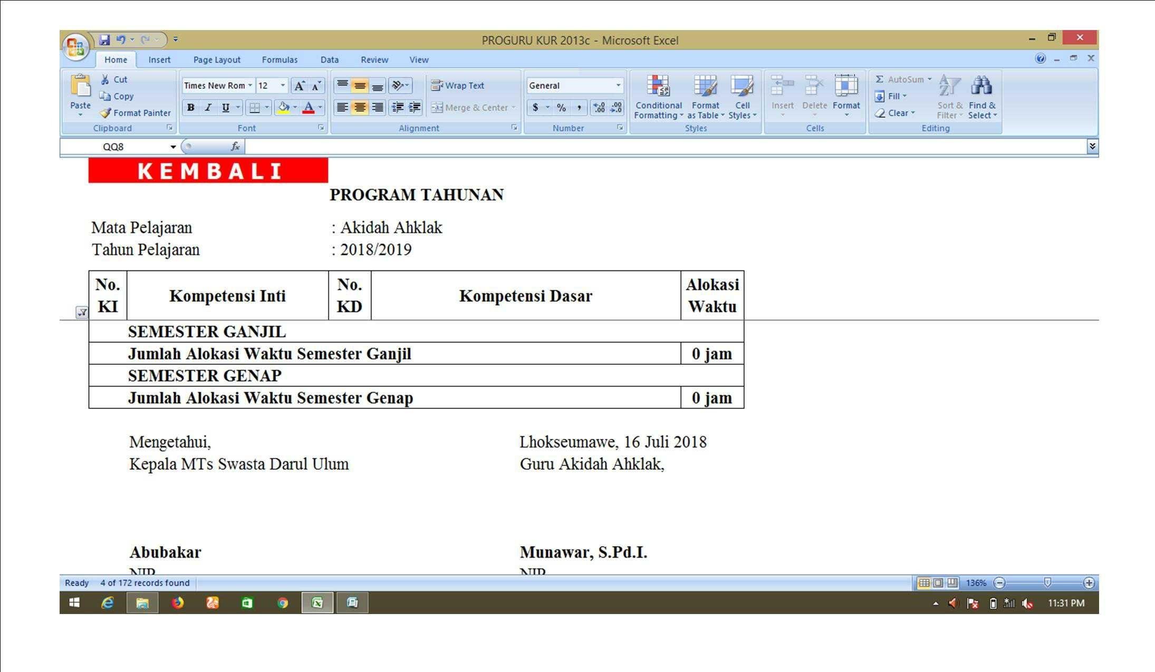
Task: Click the formula bar fx insert function
Action: tap(235, 147)
